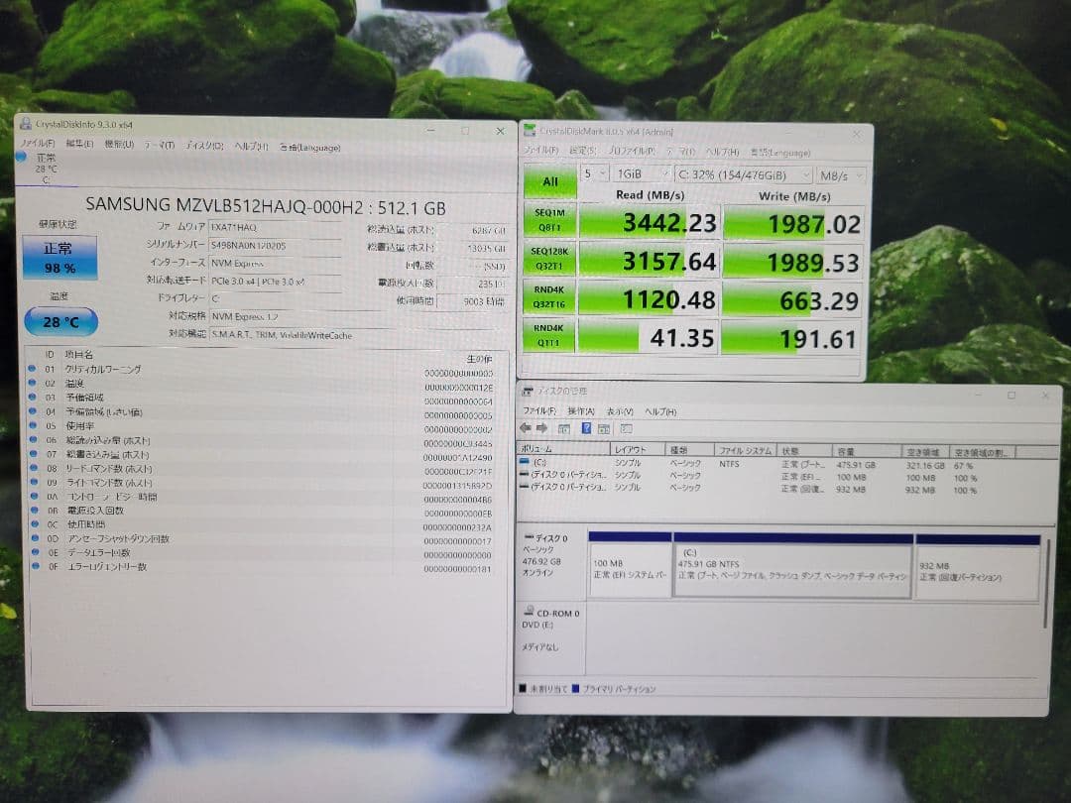Click the 正常 98% health status badge in CrystalDiskInfo
The image size is (1071, 803).
tap(59, 258)
